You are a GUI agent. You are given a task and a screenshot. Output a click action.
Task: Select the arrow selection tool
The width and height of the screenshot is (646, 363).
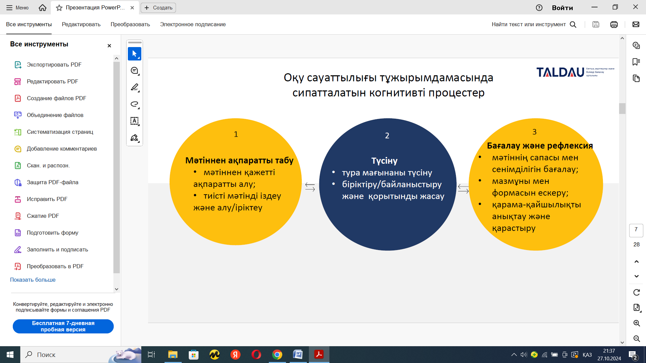pyautogui.click(x=134, y=54)
